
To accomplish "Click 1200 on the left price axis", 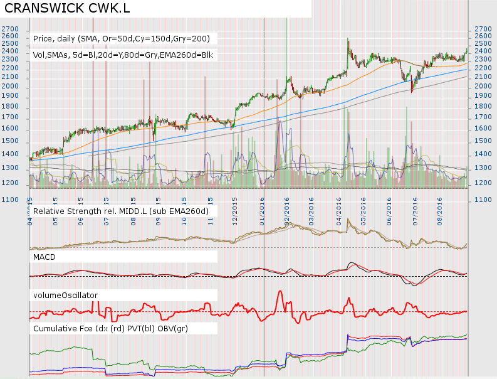I will [10, 183].
